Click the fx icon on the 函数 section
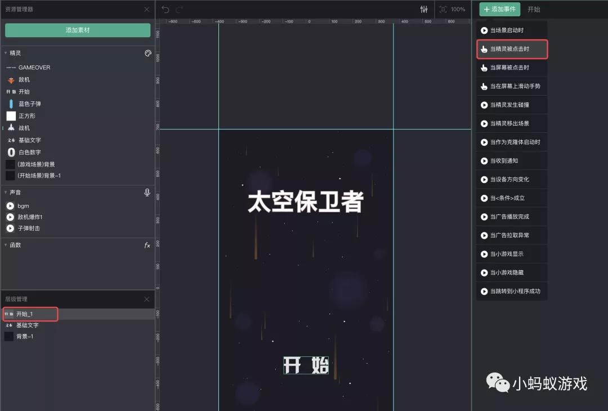Image resolution: width=608 pixels, height=411 pixels. (x=147, y=244)
